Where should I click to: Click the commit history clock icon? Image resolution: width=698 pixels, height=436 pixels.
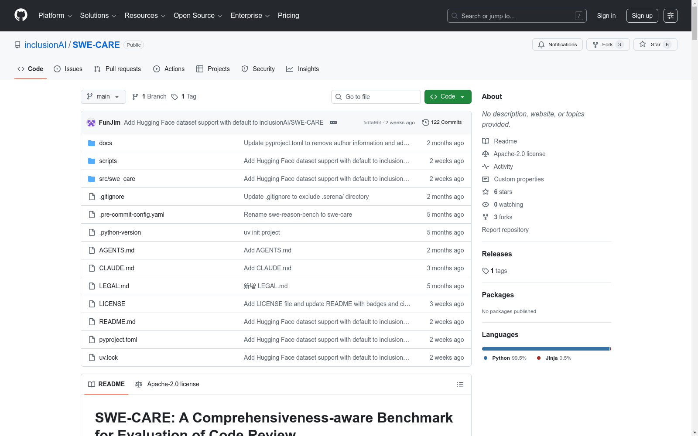click(x=426, y=123)
